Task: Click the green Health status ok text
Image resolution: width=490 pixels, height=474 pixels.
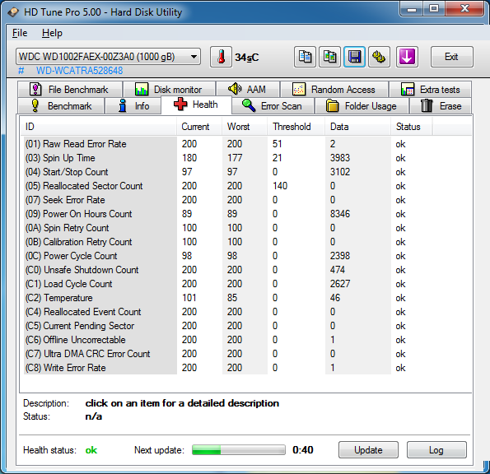Action: click(91, 450)
